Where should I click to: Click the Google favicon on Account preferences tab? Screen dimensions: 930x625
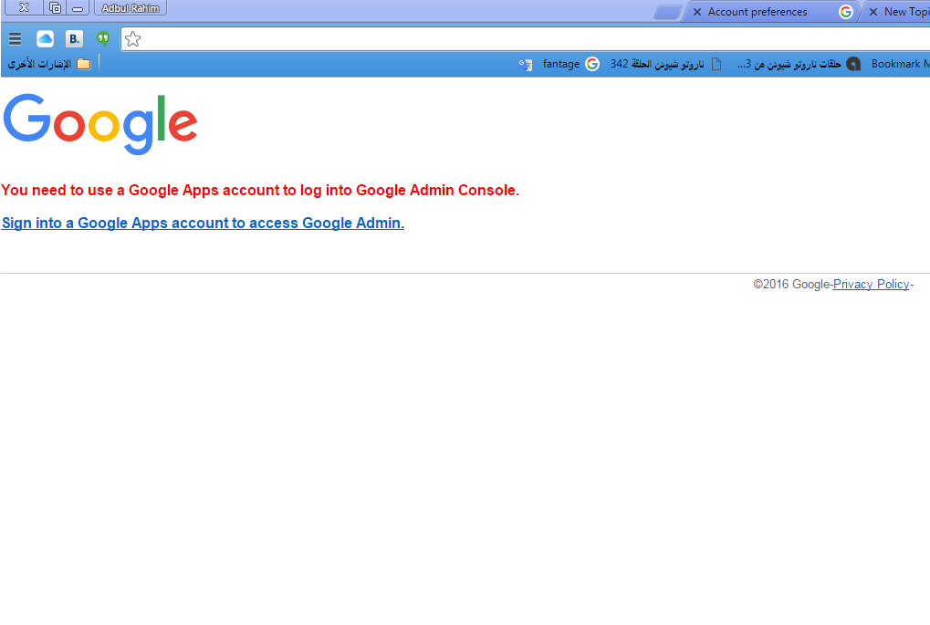[x=846, y=12]
